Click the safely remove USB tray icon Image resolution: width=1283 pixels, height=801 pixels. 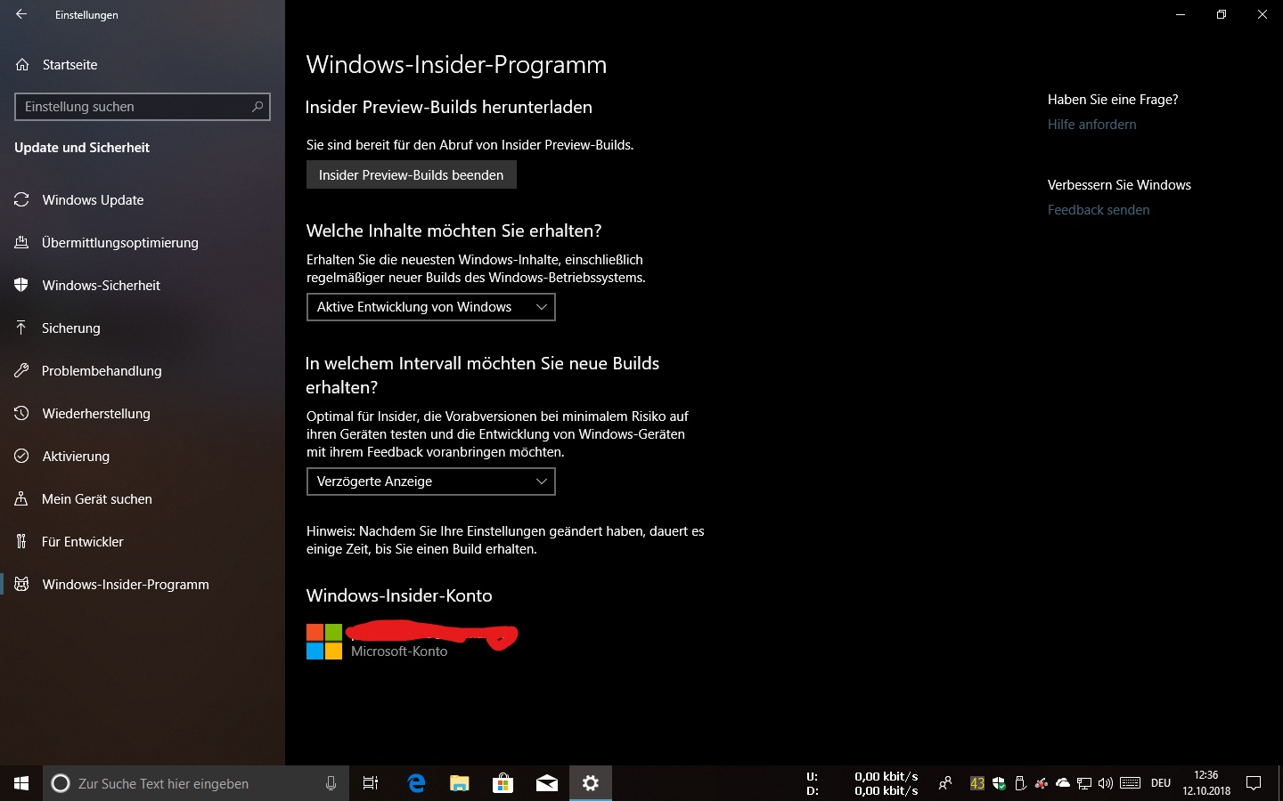click(x=1020, y=783)
